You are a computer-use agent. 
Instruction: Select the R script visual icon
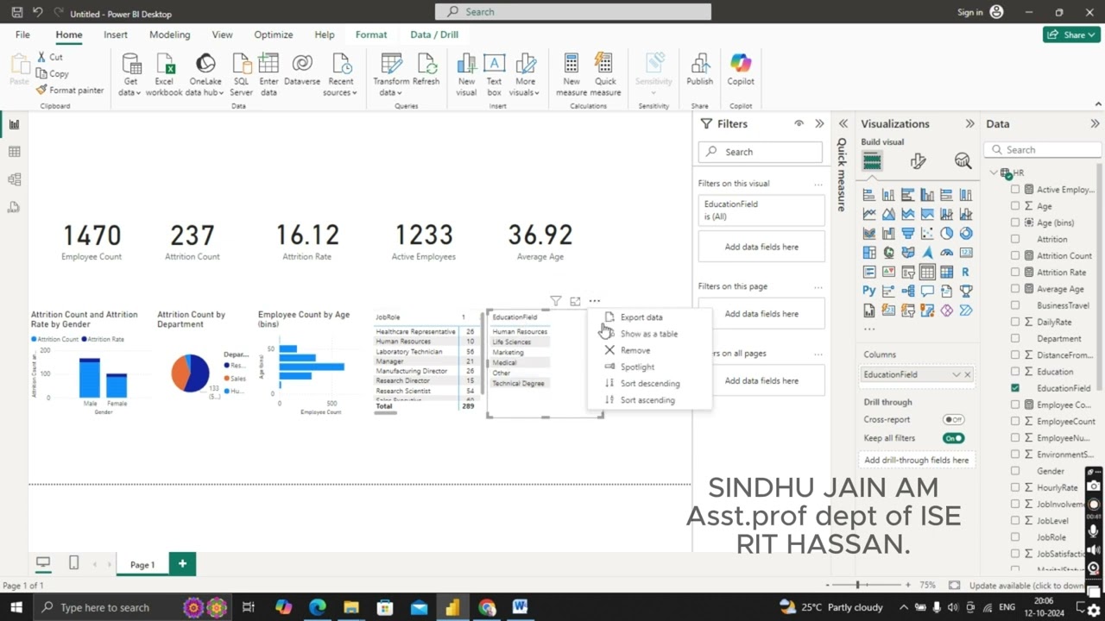966,272
